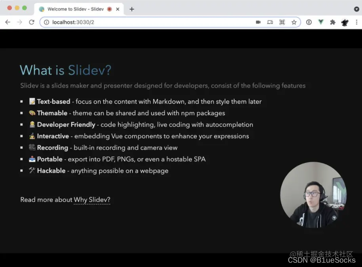Open site info icon beside localhost
This screenshot has height=267, width=362.
pos(46,22)
